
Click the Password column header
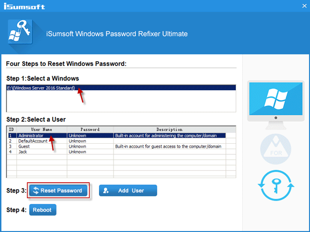[90, 129]
